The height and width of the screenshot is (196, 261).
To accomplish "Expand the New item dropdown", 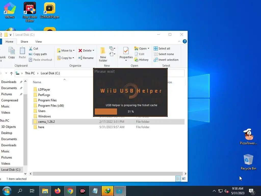I will (x=112, y=48).
